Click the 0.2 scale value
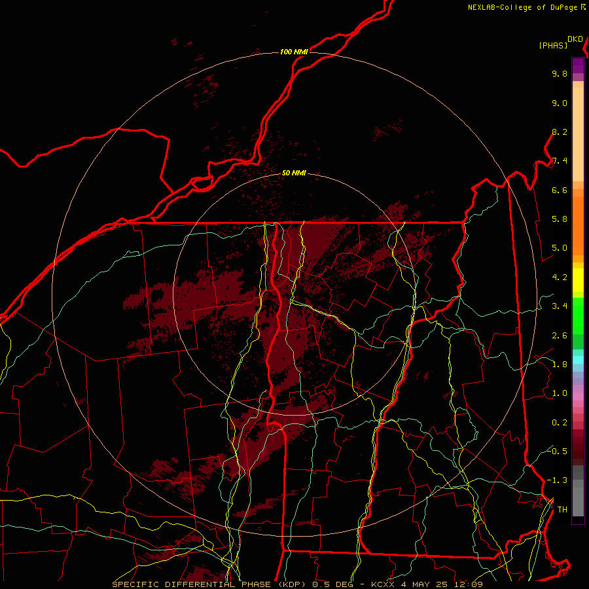The image size is (589, 589). click(560, 423)
